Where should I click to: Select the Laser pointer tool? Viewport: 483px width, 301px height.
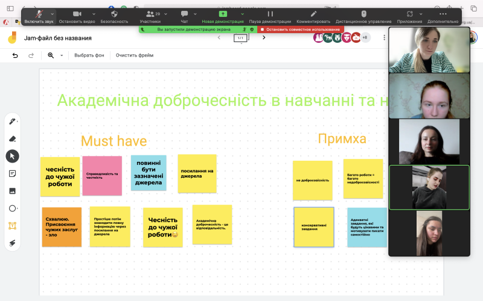pyautogui.click(x=12, y=243)
